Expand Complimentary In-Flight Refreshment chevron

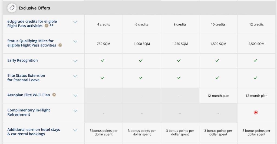(75, 111)
